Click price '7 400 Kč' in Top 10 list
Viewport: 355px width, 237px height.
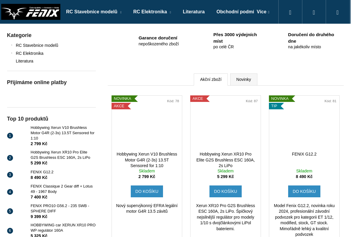tap(39, 197)
